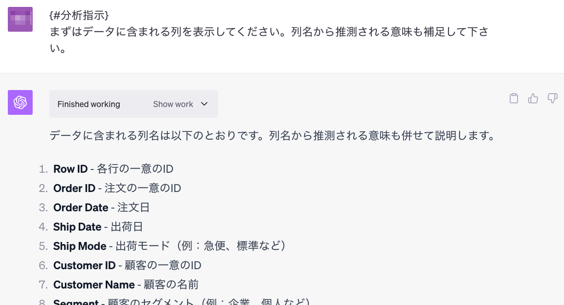Image resolution: width=564 pixels, height=305 pixels.
Task: Click the ChatGPT logo avatar
Action: pyautogui.click(x=20, y=102)
